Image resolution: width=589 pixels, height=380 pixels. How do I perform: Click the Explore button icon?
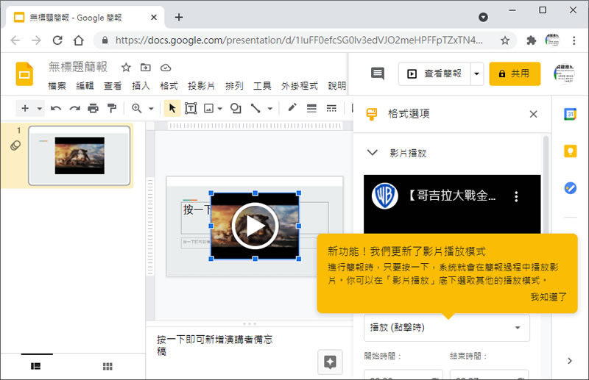pos(330,362)
